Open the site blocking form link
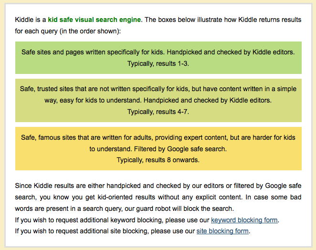The height and width of the screenshot is (250, 316). pyautogui.click(x=222, y=231)
